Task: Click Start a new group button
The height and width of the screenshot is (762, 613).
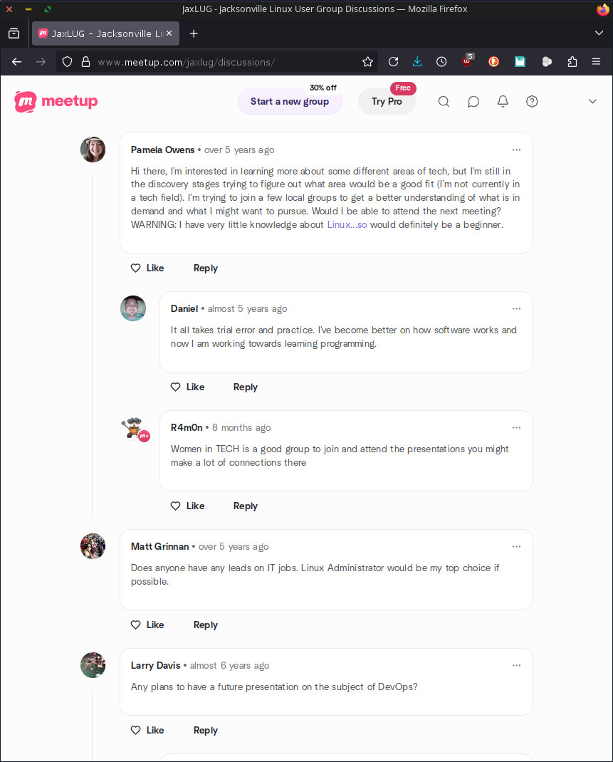Action: (x=290, y=102)
